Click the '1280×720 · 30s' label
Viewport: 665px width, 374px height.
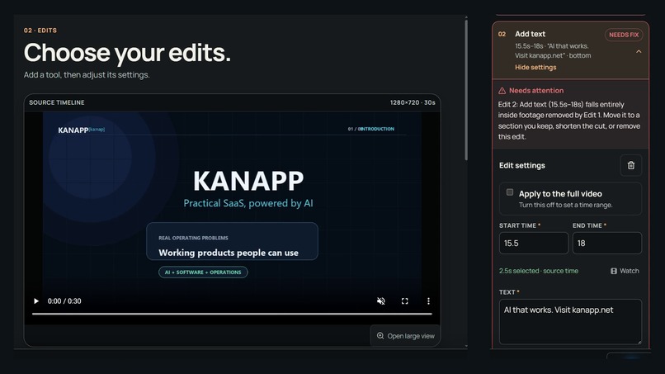tap(413, 102)
